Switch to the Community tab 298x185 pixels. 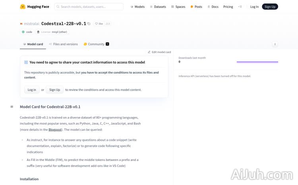pyautogui.click(x=96, y=44)
